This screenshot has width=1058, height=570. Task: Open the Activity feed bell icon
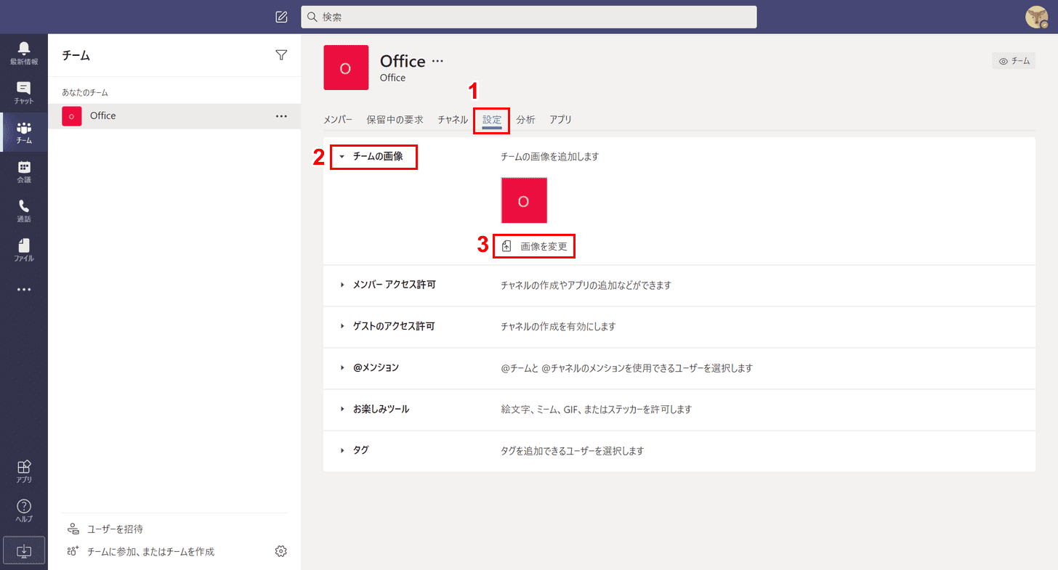click(24, 53)
